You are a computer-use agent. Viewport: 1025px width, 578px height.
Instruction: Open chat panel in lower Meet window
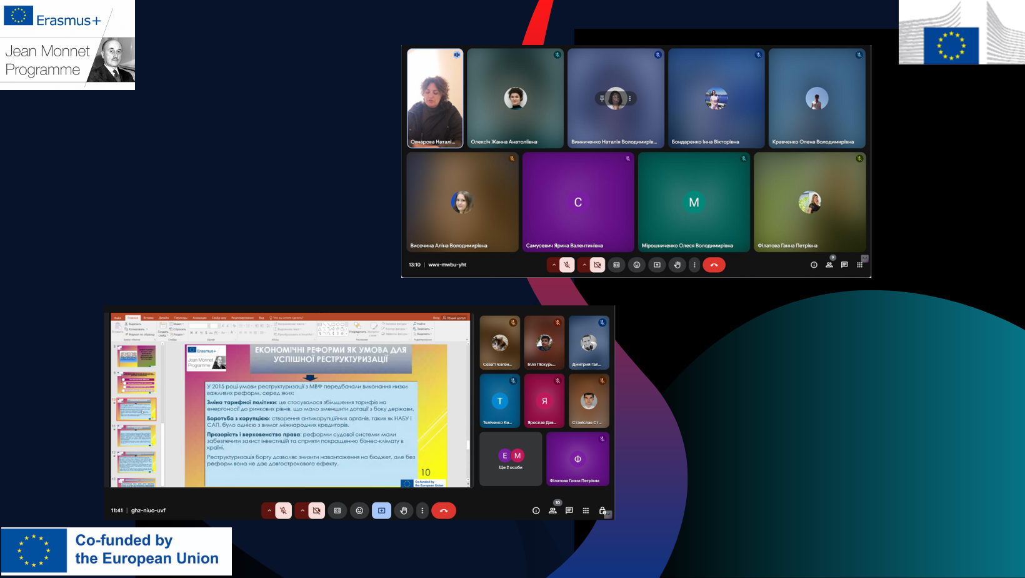[x=569, y=510]
